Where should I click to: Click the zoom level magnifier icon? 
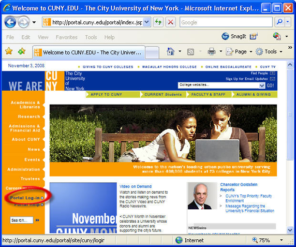coord(255,240)
